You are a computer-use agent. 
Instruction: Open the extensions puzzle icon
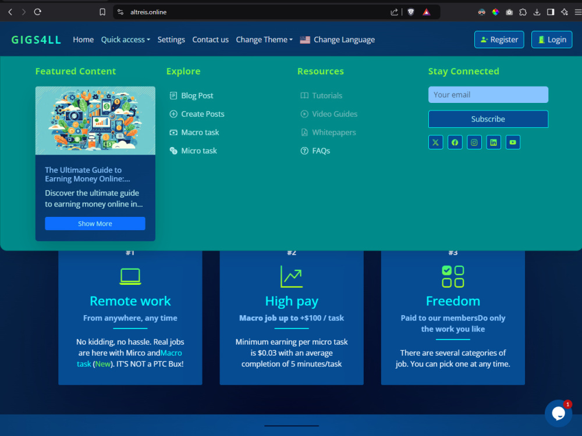pyautogui.click(x=523, y=12)
